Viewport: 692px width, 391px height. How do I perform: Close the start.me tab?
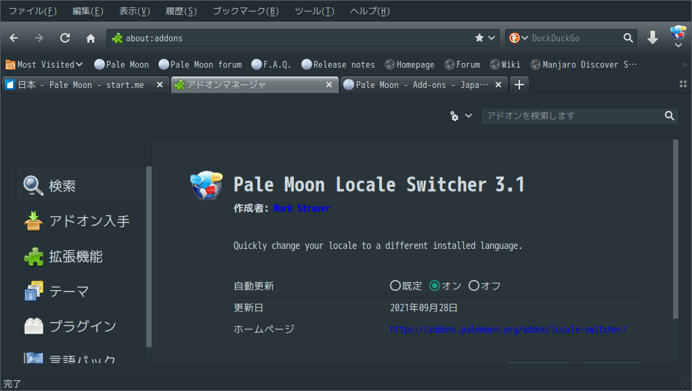[160, 85]
